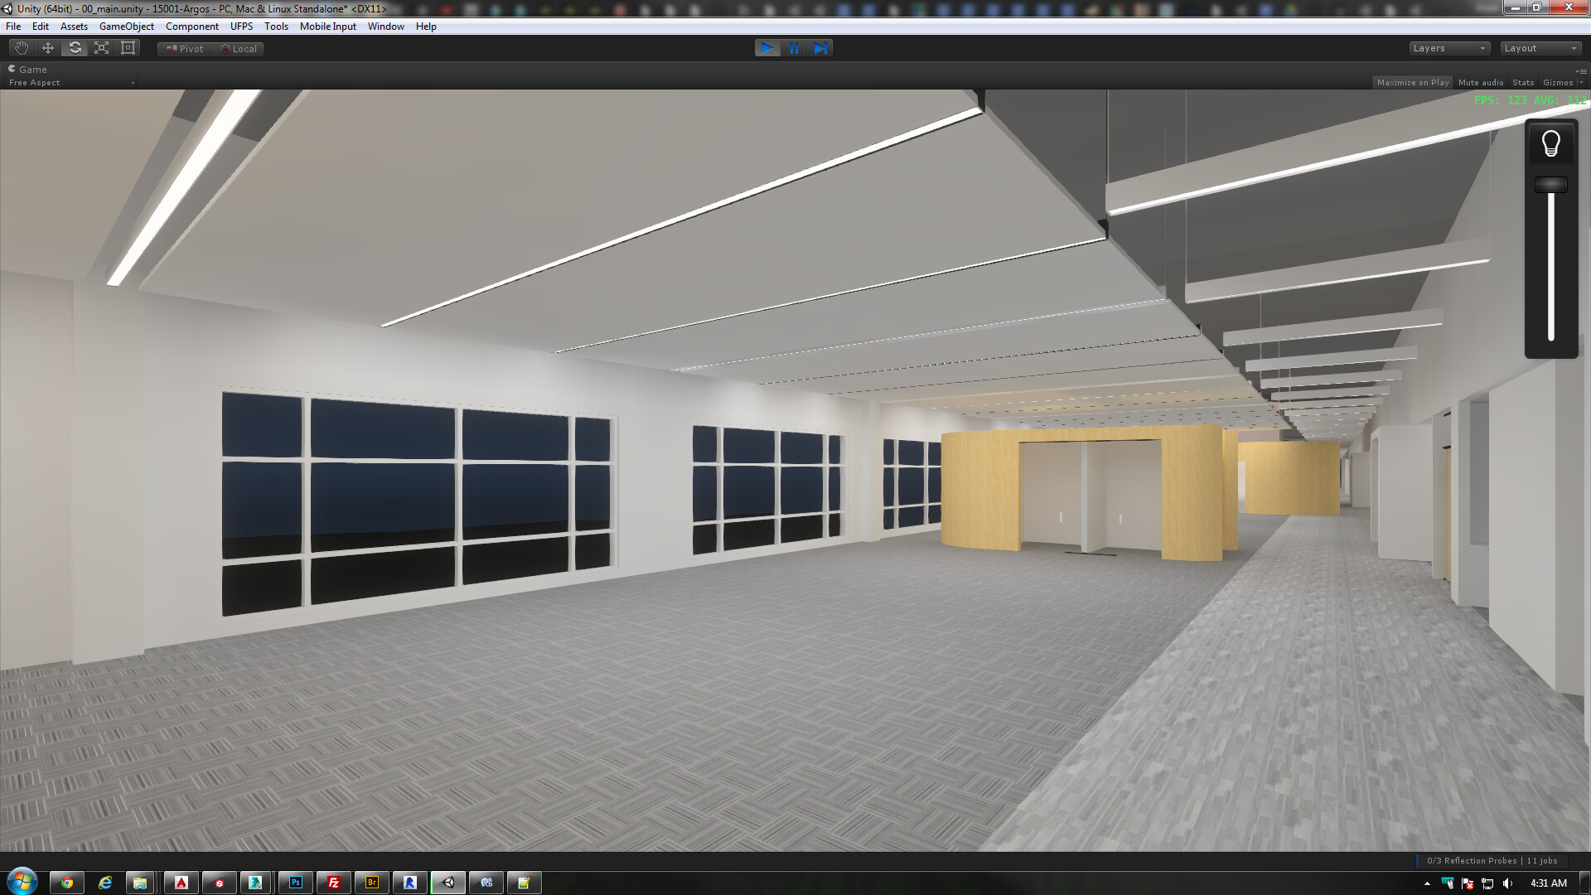Open the Layers dropdown
1591x895 pixels.
pos(1448,48)
